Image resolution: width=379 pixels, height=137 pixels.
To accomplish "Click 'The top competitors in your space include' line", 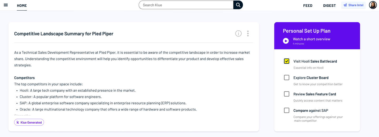I will [48, 84].
